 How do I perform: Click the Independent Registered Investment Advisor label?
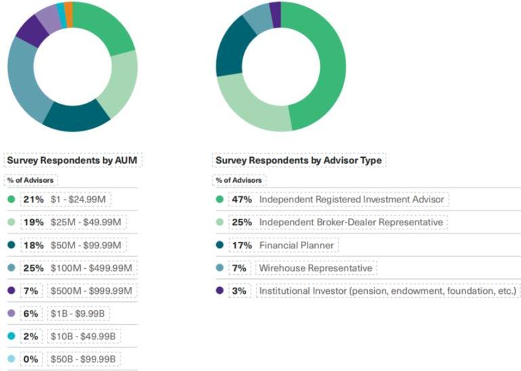click(x=352, y=200)
